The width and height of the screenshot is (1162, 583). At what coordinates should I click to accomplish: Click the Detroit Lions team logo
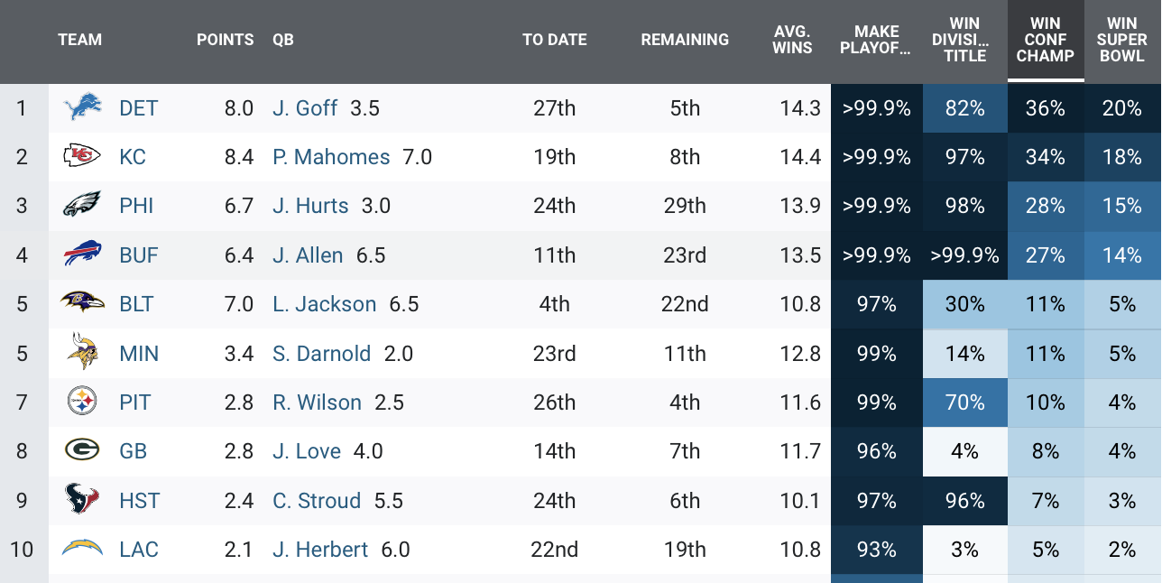point(82,108)
